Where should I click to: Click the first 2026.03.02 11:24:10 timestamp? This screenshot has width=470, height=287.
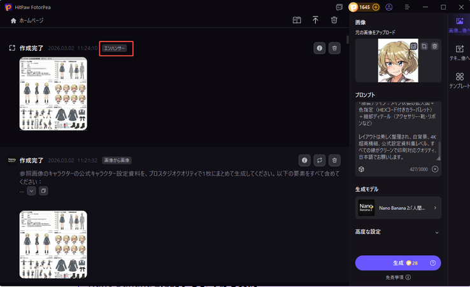point(73,48)
